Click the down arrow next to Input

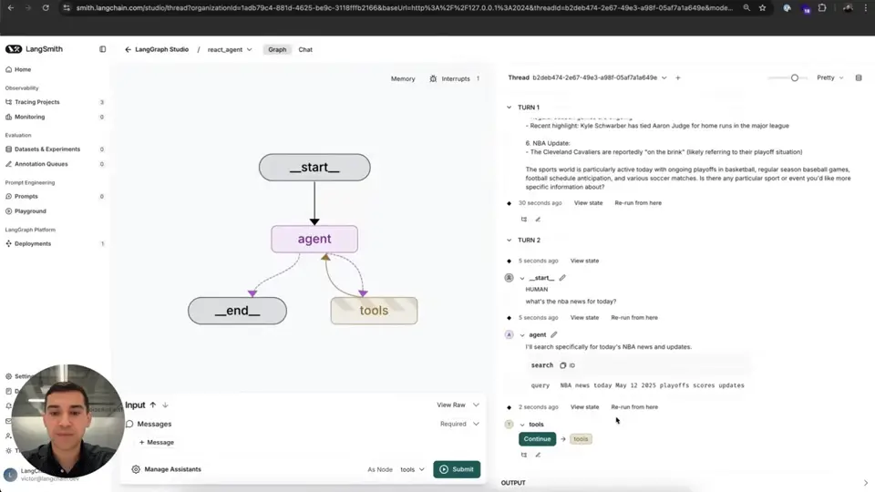pyautogui.click(x=165, y=405)
